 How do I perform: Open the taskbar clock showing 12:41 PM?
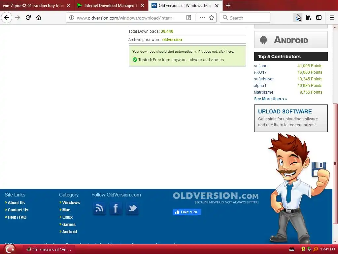point(328,249)
